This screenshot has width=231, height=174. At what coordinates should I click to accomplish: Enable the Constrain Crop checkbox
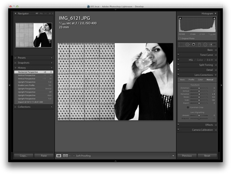187,107
